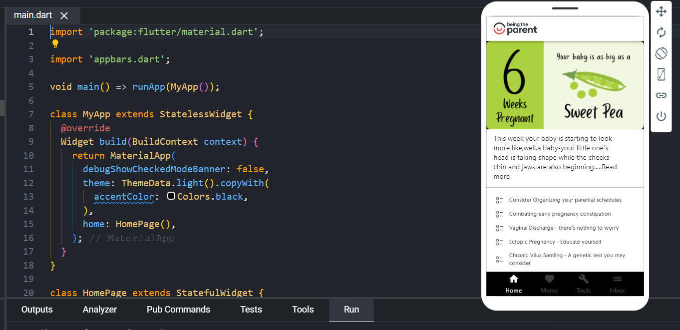The image size is (680, 330).
Task: Click the quick-fix lightbulb in the editor
Action: point(55,44)
